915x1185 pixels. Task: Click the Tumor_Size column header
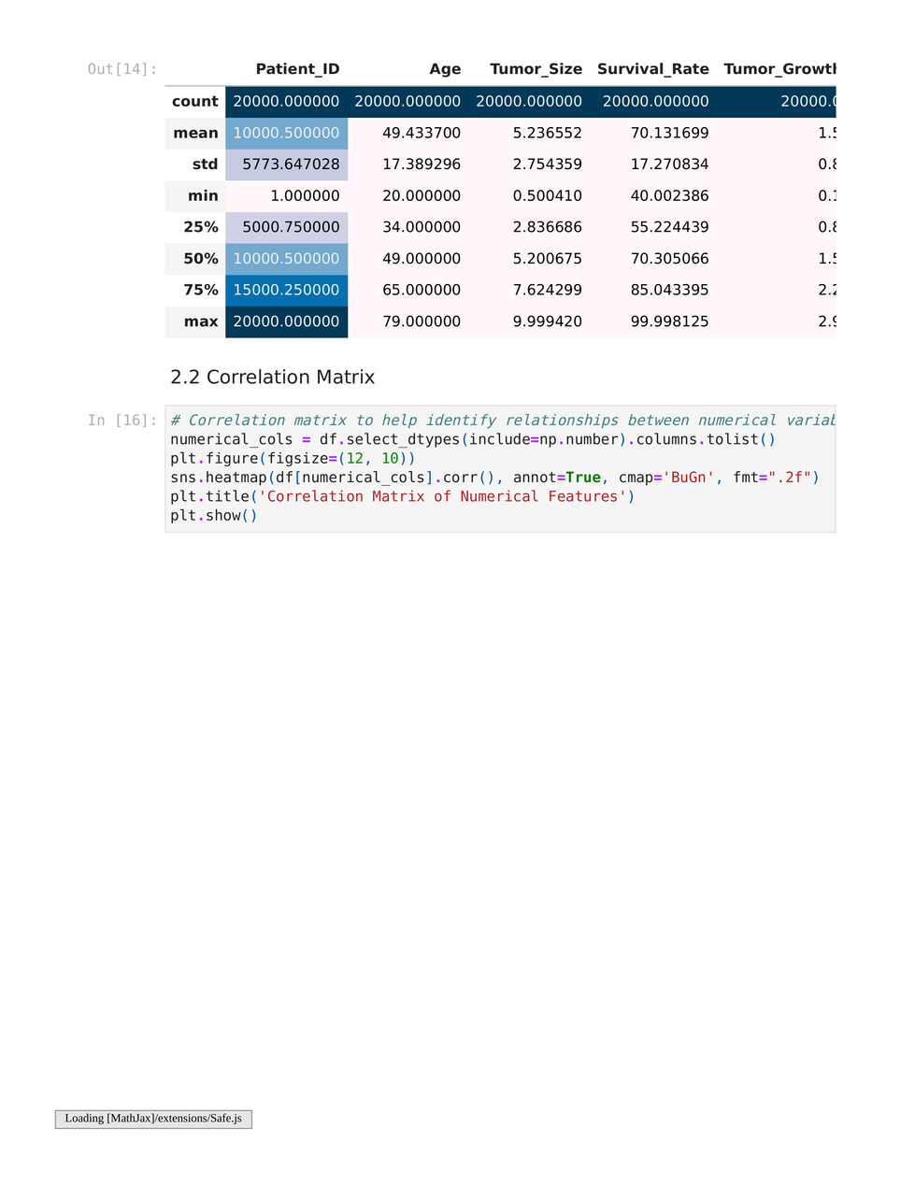536,69
